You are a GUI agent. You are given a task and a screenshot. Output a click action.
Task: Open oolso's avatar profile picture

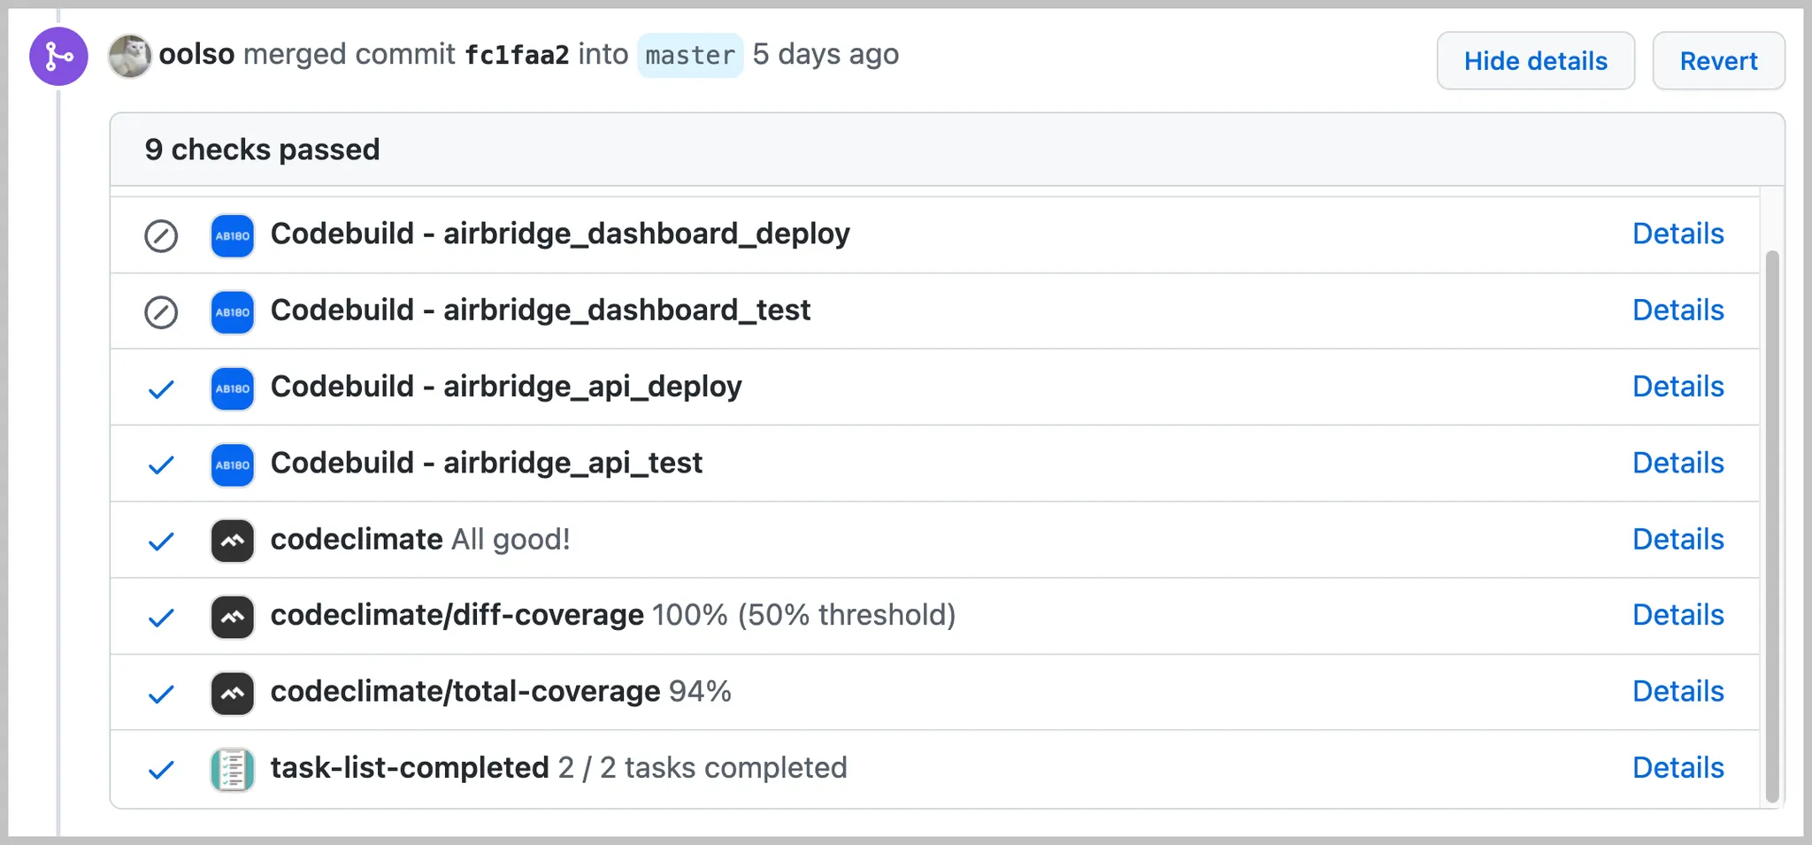coord(129,56)
